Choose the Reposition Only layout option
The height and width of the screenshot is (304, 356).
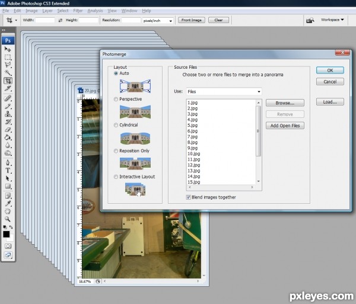click(x=116, y=151)
